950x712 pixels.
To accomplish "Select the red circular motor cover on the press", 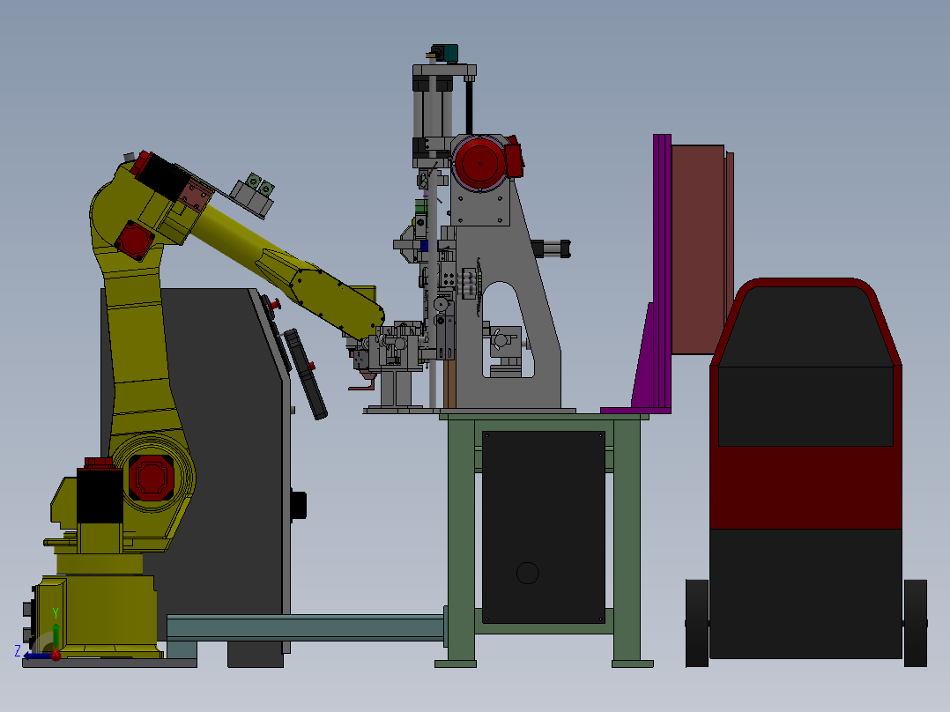I will [479, 162].
